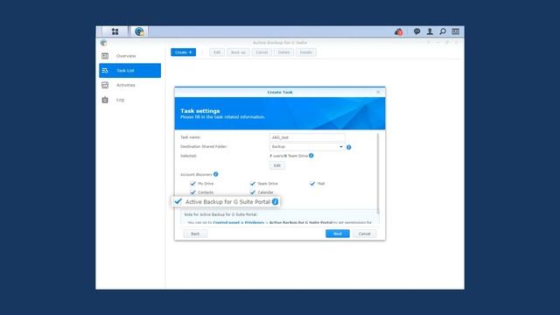
Task: Toggle Active Backup for G Suite Portal checkbox
Action: tap(178, 201)
